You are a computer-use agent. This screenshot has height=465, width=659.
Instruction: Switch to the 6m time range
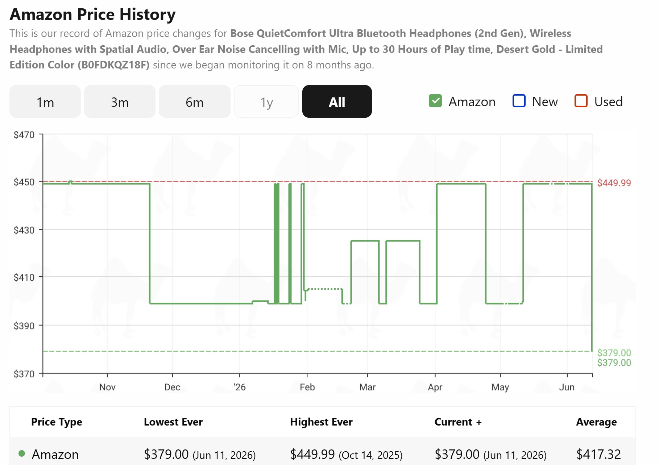[x=194, y=102]
